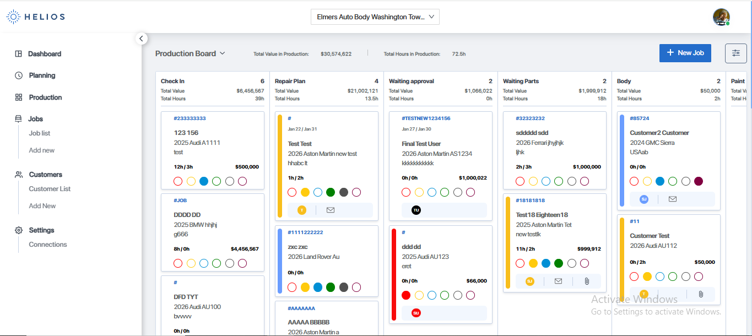The image size is (752, 336).
Task: Open the filter settings sliders icon
Action: [735, 53]
